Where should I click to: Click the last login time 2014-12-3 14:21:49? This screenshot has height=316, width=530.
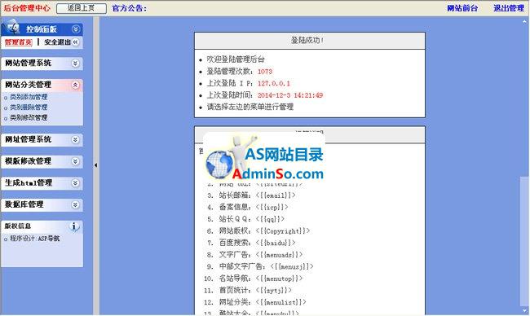pos(290,95)
